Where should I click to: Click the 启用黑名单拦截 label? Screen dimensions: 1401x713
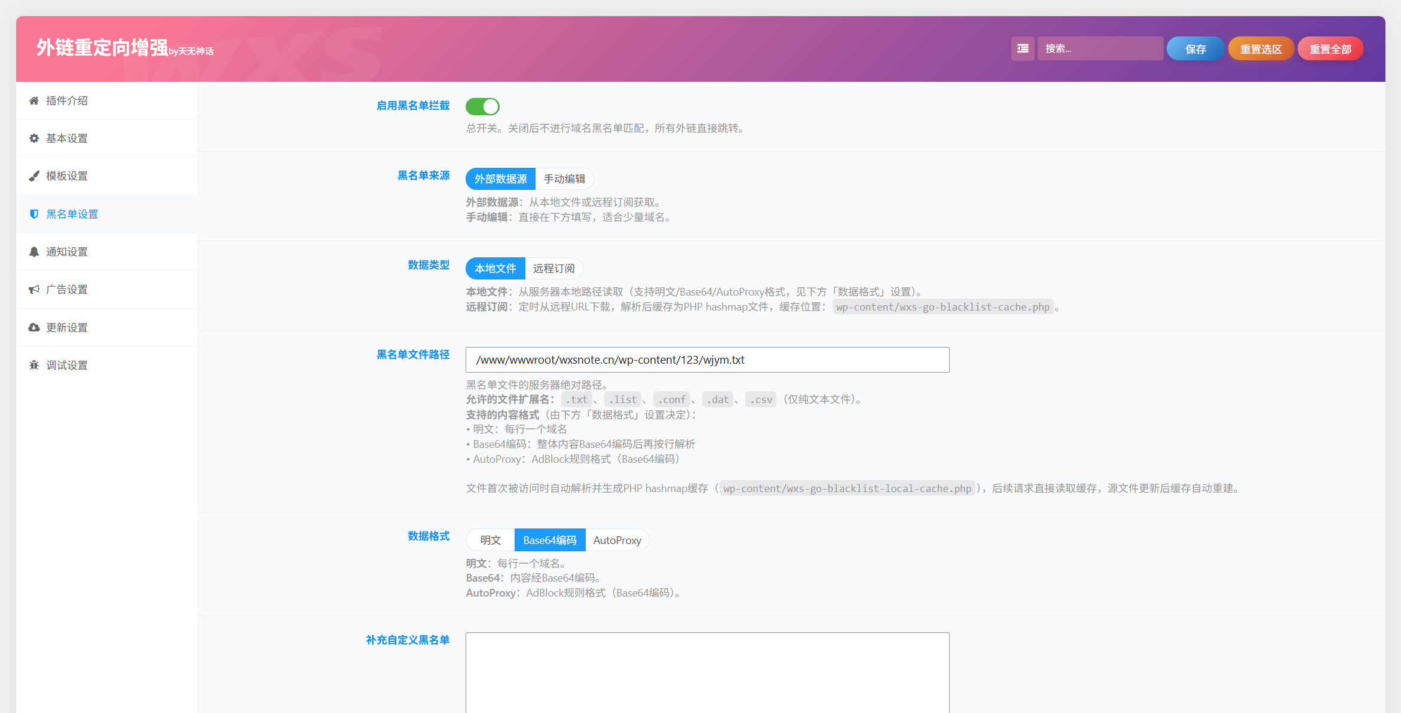pos(412,106)
